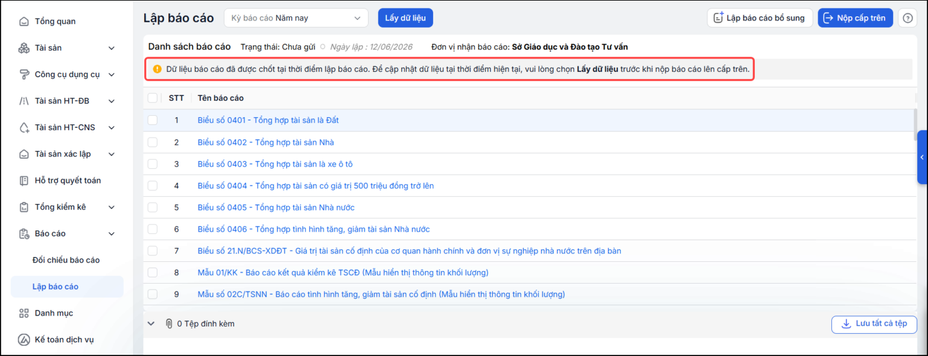Screen dimensions: 928x356
Task: Open Đối chiếu báo cáo submenu item
Action: coord(66,260)
